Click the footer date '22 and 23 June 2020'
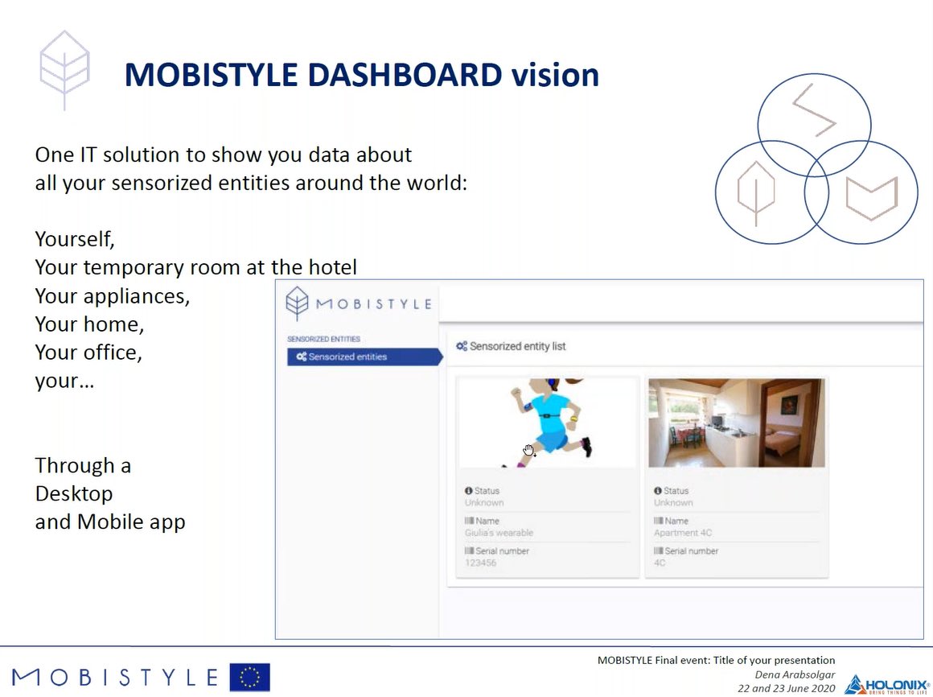Screen dimensions: 933x697 (787, 688)
